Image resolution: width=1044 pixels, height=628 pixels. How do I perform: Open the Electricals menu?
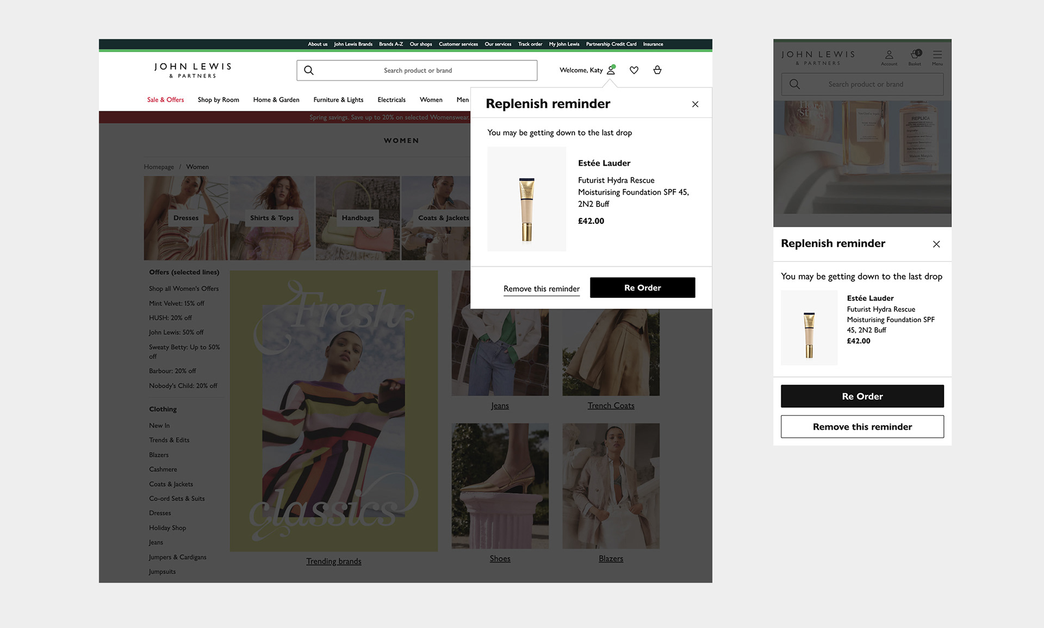pos(391,100)
